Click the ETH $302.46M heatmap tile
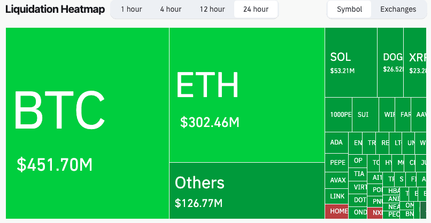 pos(247,95)
